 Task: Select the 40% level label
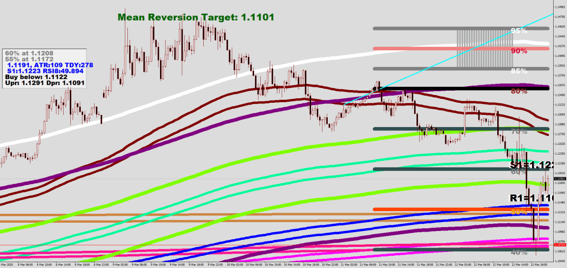518,252
